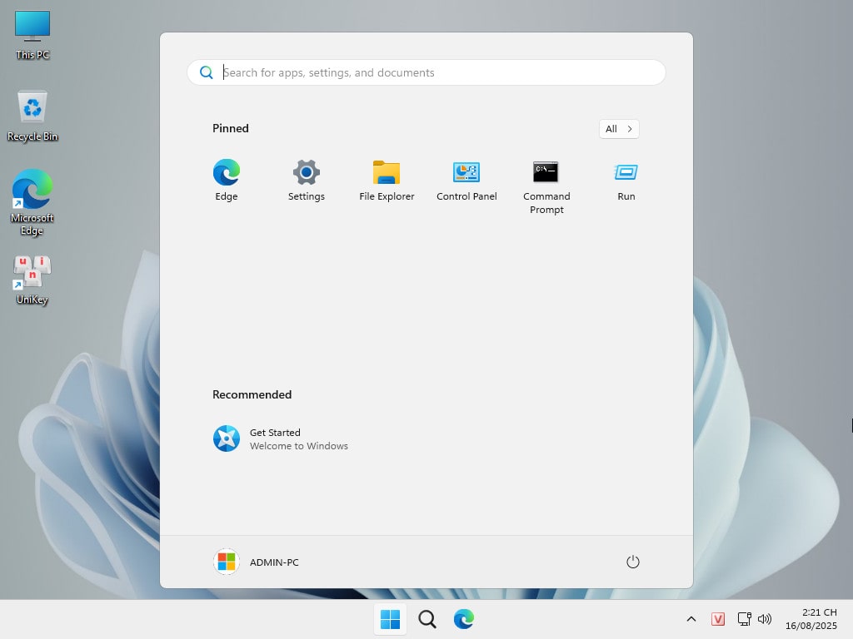
Task: Select the Microsoft Edge desktop shortcut
Action: click(x=32, y=202)
